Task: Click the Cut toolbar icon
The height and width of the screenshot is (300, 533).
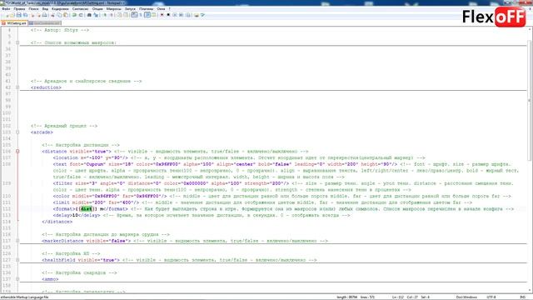Action: pyautogui.click(x=52, y=15)
